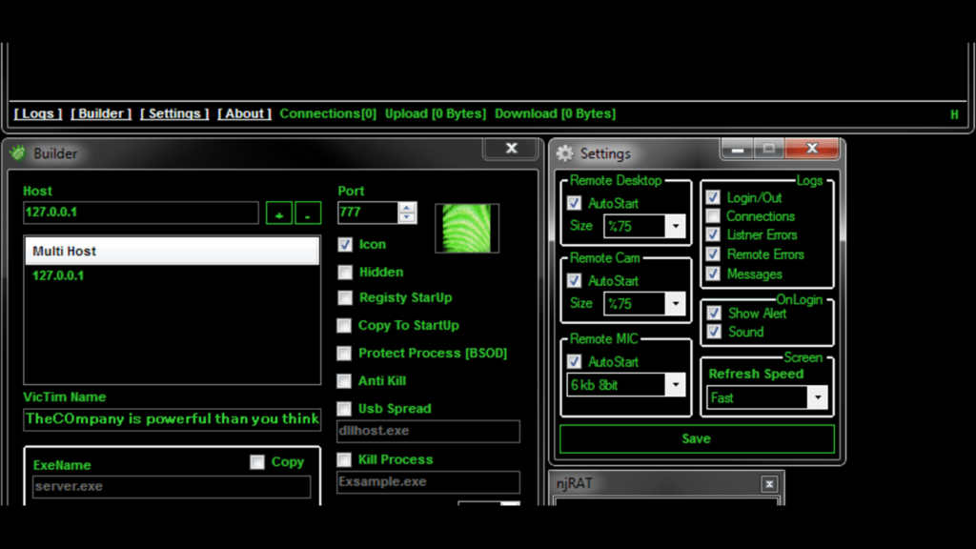Open the Logs menu item
The height and width of the screenshot is (549, 976).
pos(38,114)
